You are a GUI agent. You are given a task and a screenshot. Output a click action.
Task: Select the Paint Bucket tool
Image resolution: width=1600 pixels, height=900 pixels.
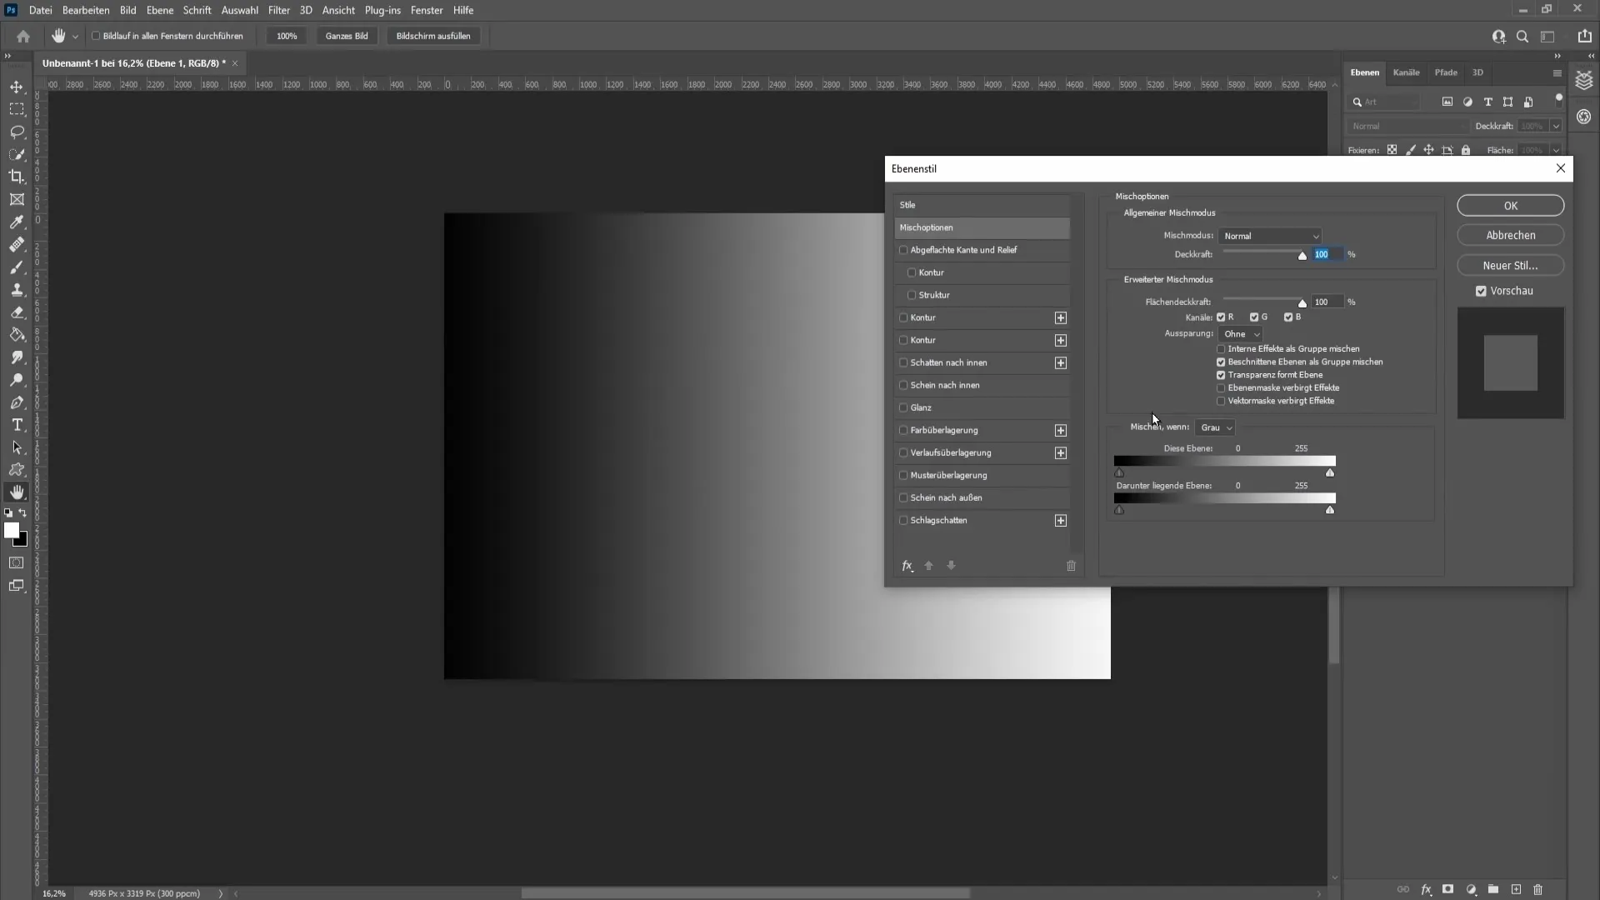point(17,335)
